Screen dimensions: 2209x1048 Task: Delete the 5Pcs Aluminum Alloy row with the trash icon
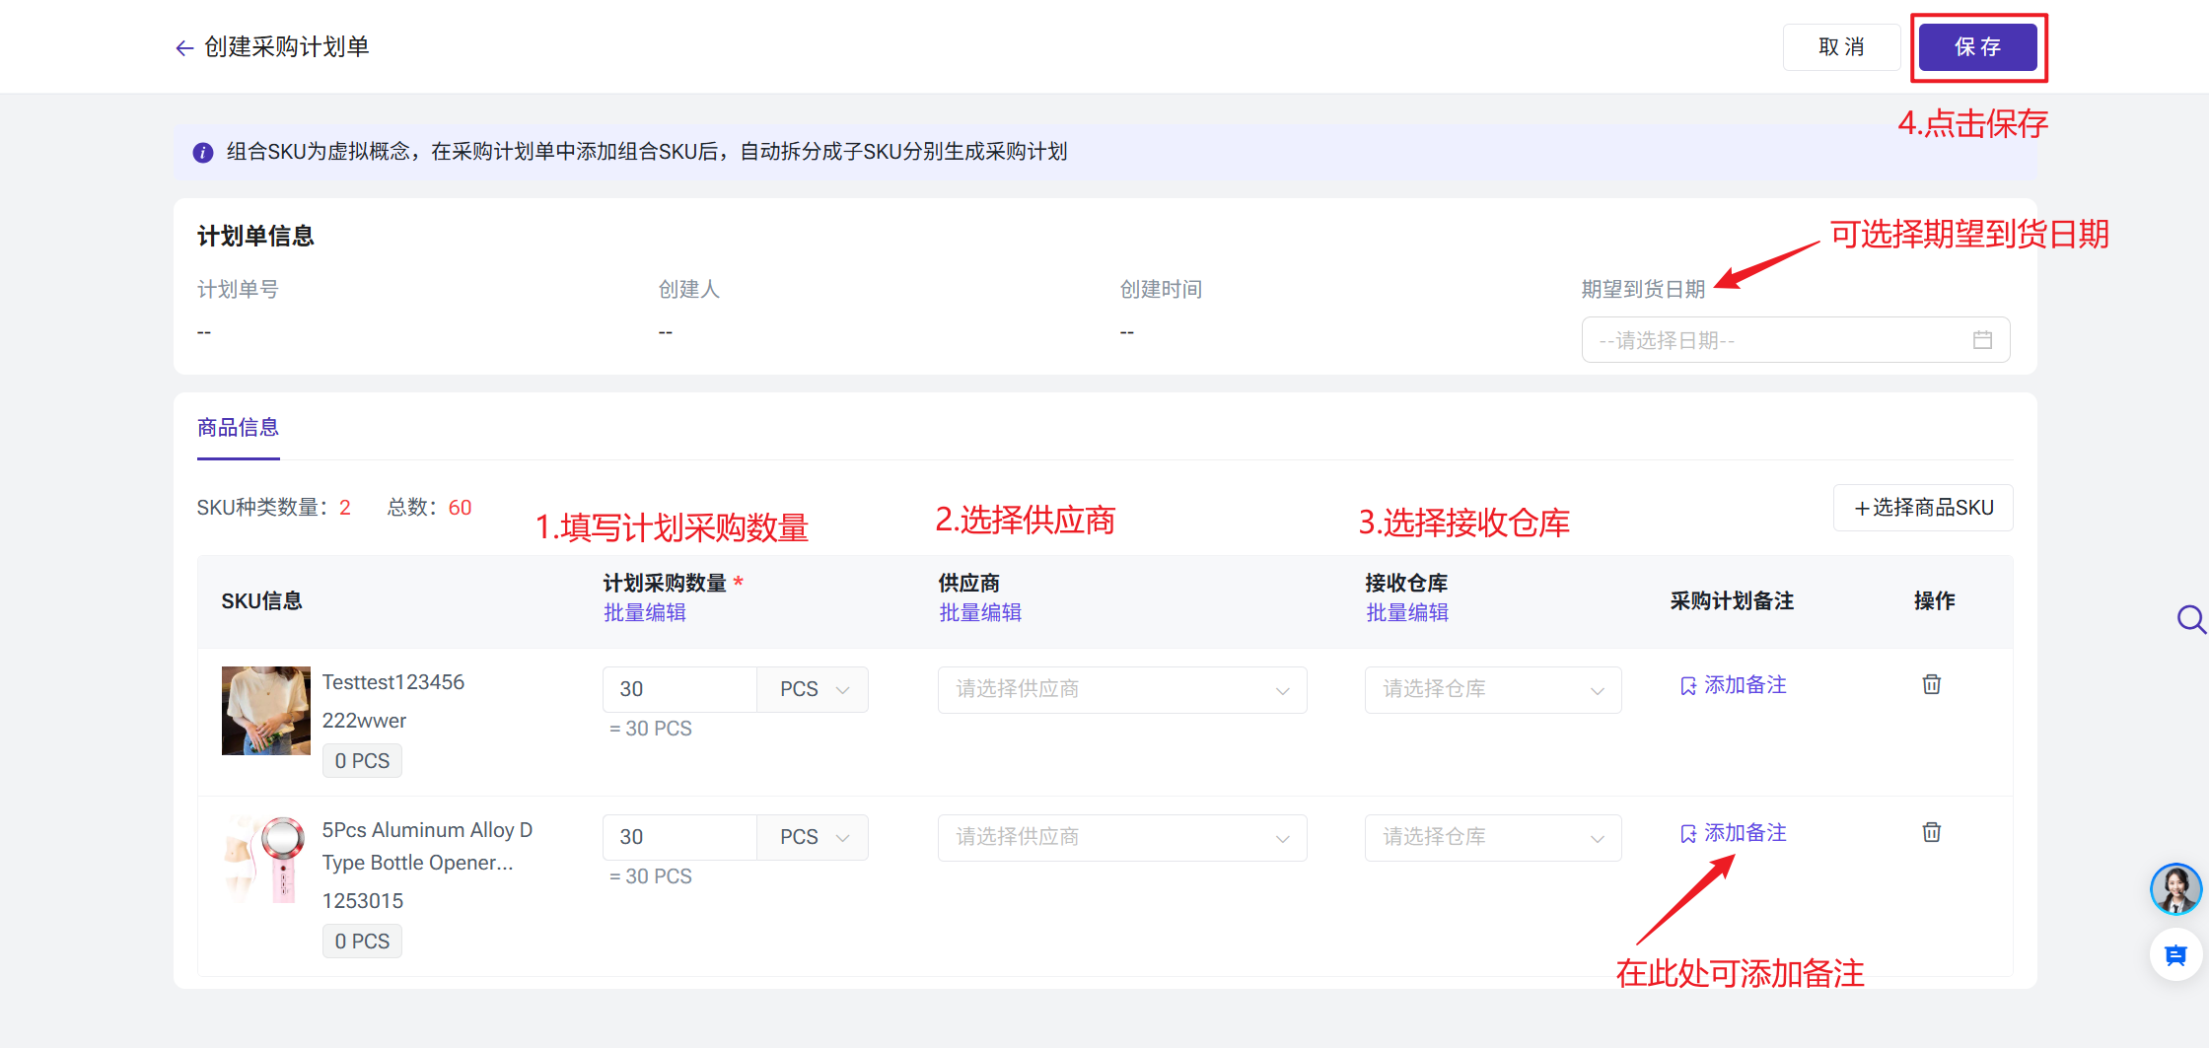point(1931,832)
